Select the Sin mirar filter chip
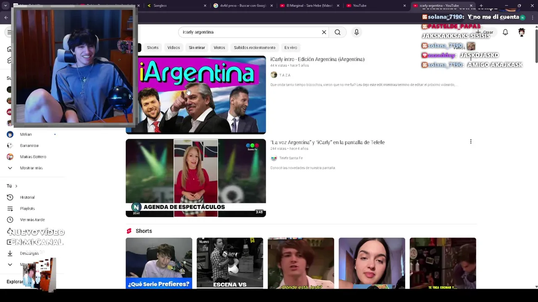This screenshot has width=538, height=302. (197, 47)
